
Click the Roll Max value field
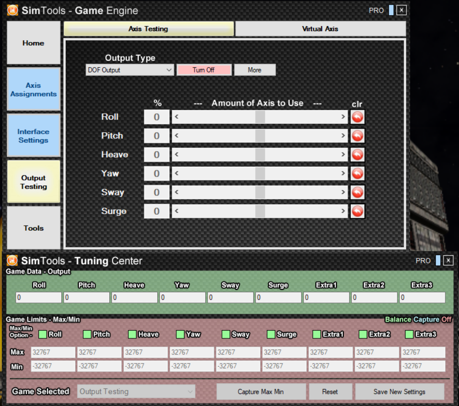tap(53, 352)
